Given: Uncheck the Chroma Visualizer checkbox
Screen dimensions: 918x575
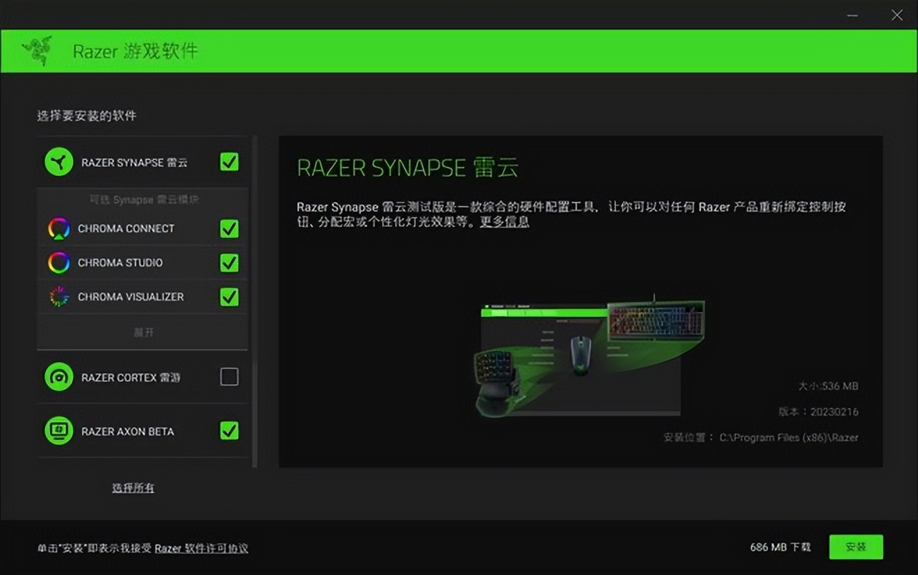Looking at the screenshot, I should pyautogui.click(x=229, y=297).
